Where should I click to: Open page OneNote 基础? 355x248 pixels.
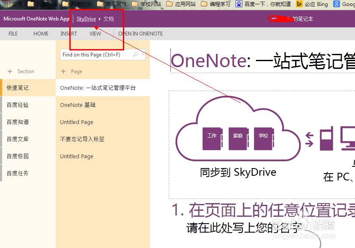tap(103, 105)
